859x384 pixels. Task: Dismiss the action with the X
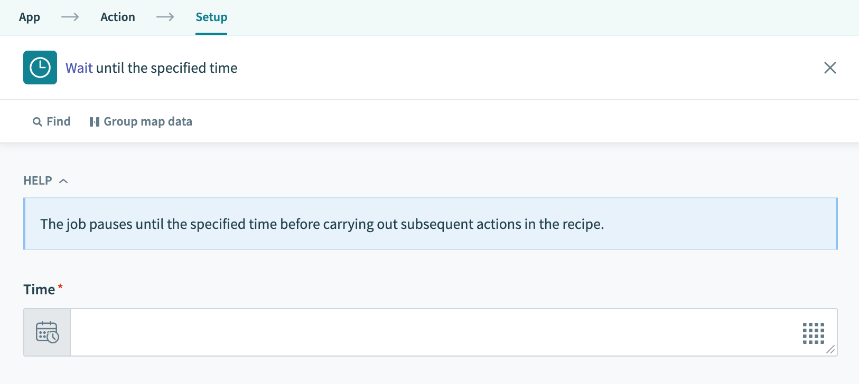pyautogui.click(x=830, y=68)
